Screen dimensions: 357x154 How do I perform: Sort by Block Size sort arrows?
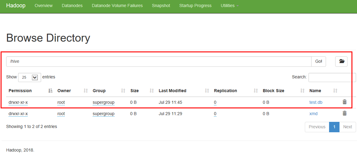pos(302,91)
